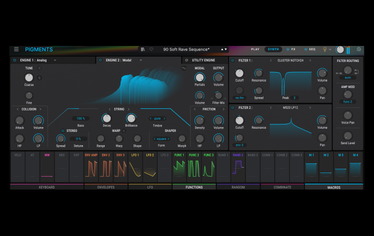Toggle Utility Engine power button
Screen dimensions: 374x236
(x=186, y=60)
